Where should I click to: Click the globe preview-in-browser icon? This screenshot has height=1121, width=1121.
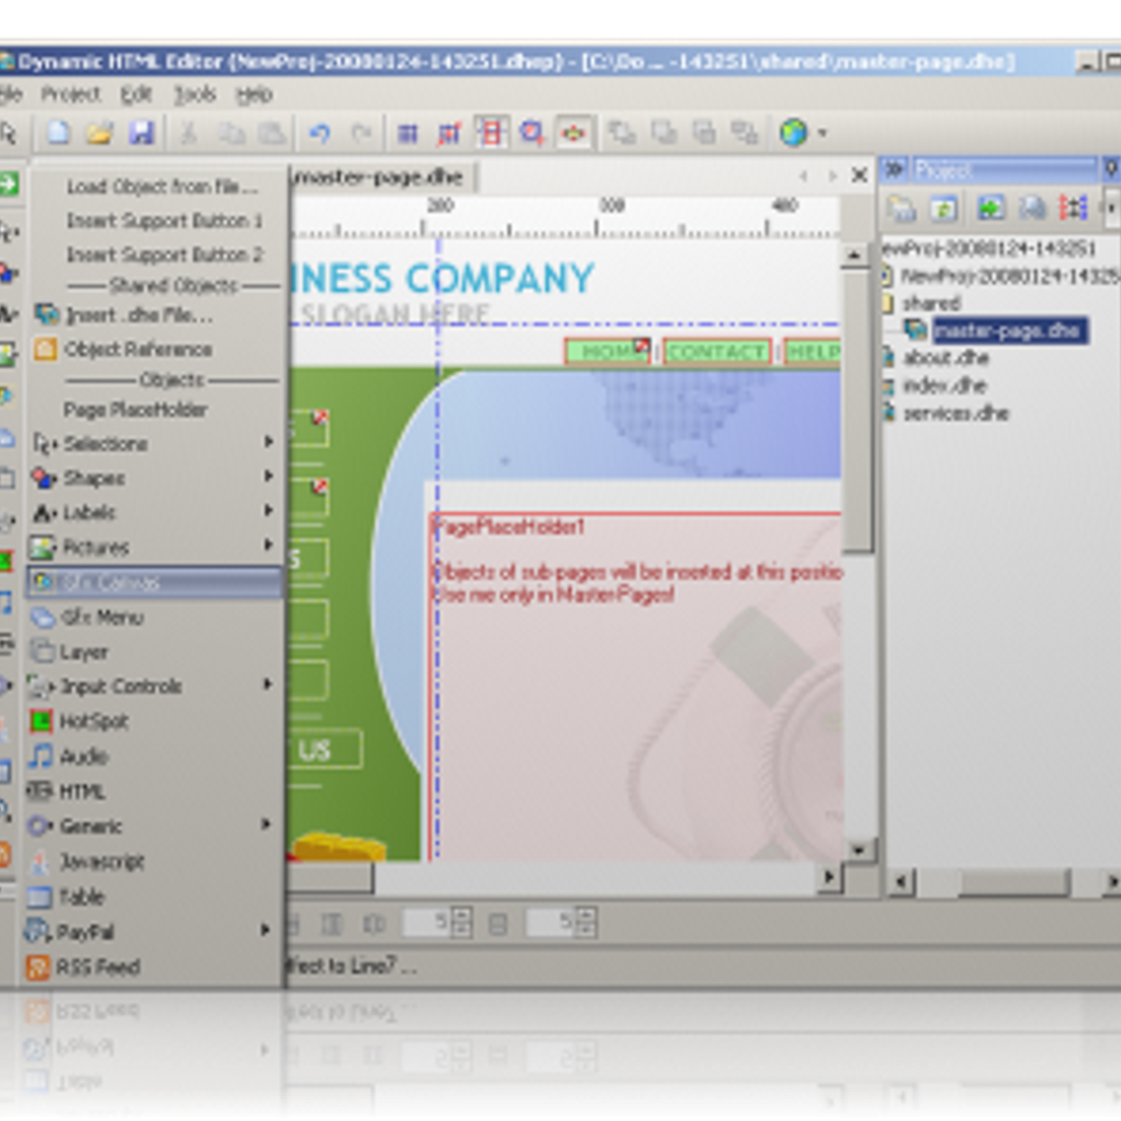(x=793, y=134)
